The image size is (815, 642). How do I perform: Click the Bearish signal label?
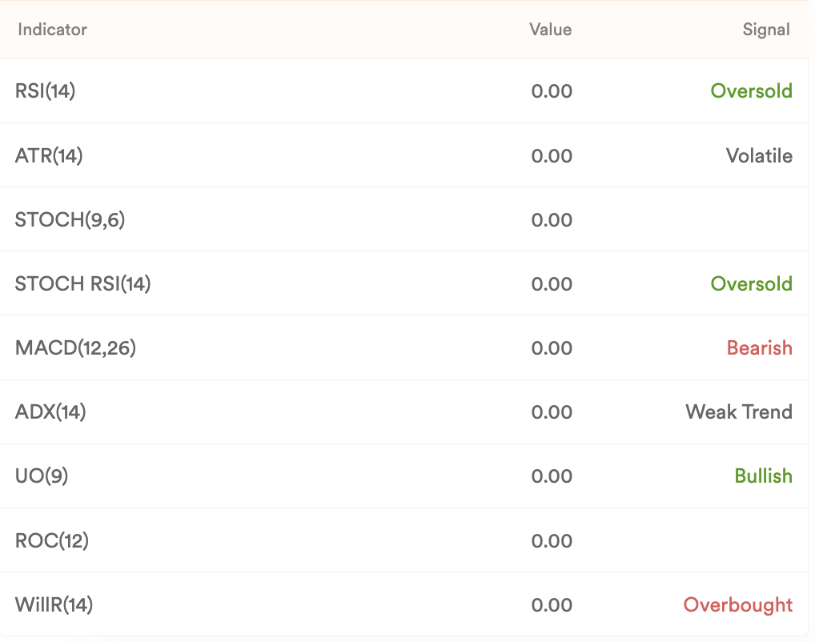(760, 347)
